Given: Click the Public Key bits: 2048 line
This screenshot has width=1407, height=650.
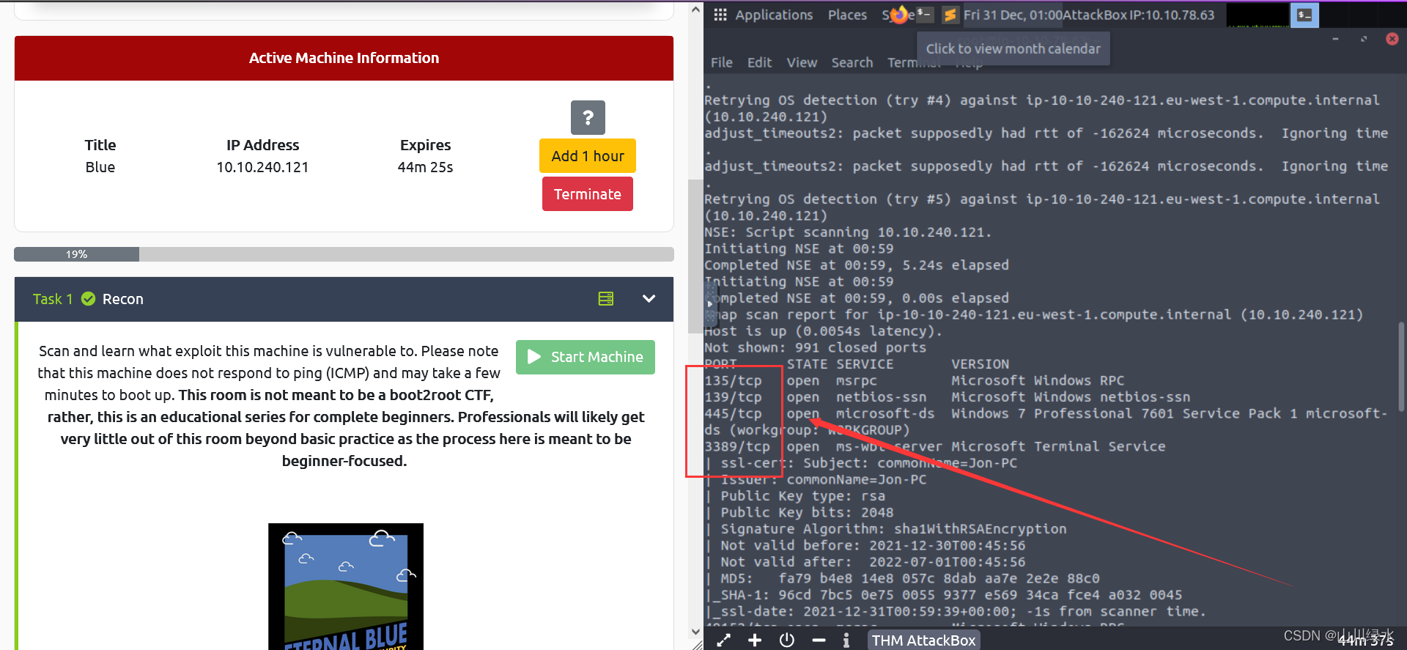Looking at the screenshot, I should click(x=799, y=512).
